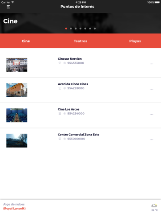Expand more options for Cine Los Arcos
Viewport: 161px width, 214px height.
click(x=151, y=115)
